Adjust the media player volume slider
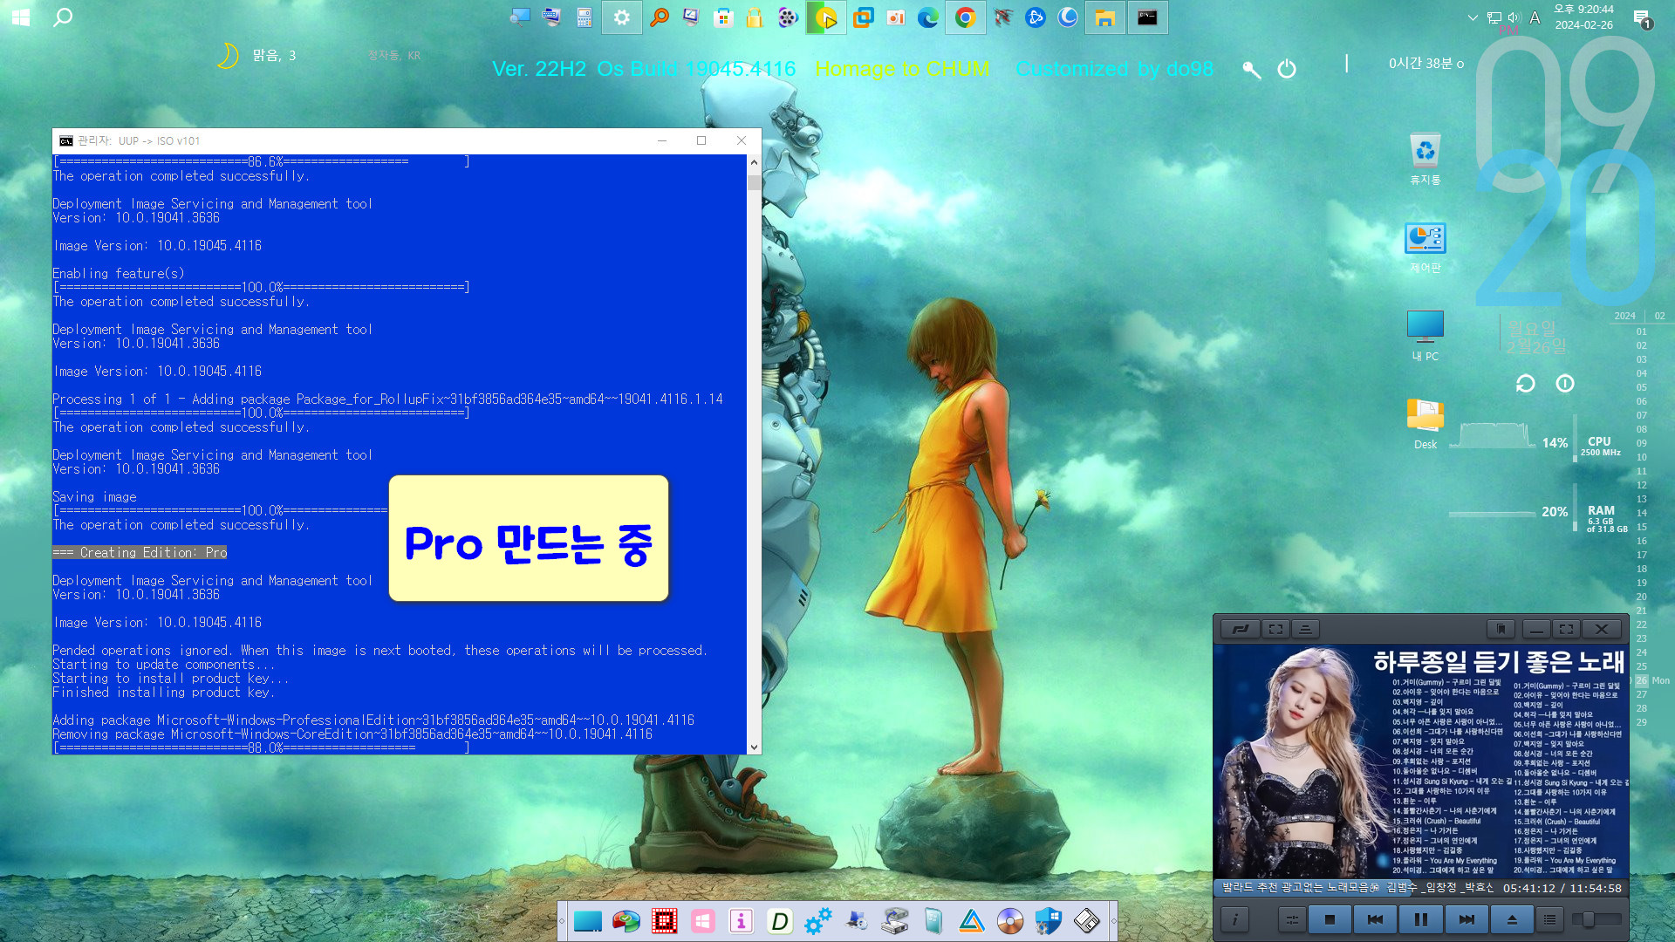Screen dimensions: 1675x942 point(1596,919)
